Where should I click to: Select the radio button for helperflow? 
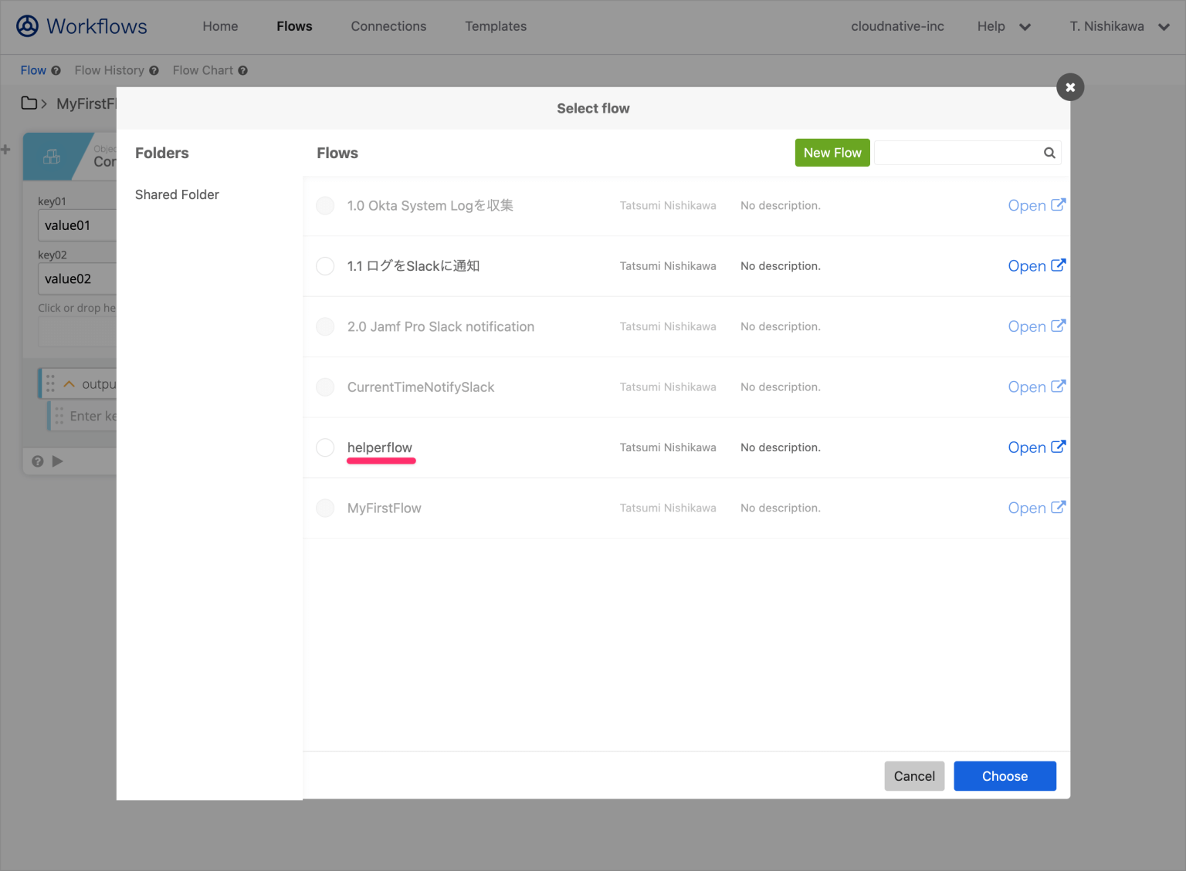pyautogui.click(x=325, y=447)
